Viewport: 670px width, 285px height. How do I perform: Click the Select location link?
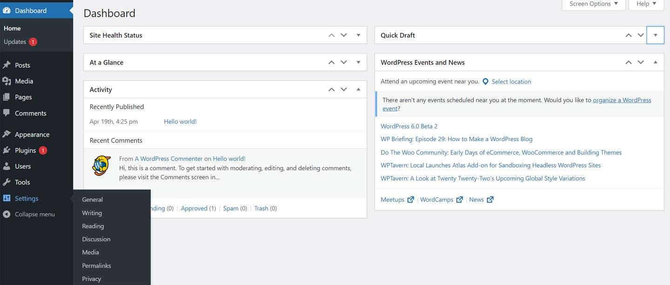(511, 82)
